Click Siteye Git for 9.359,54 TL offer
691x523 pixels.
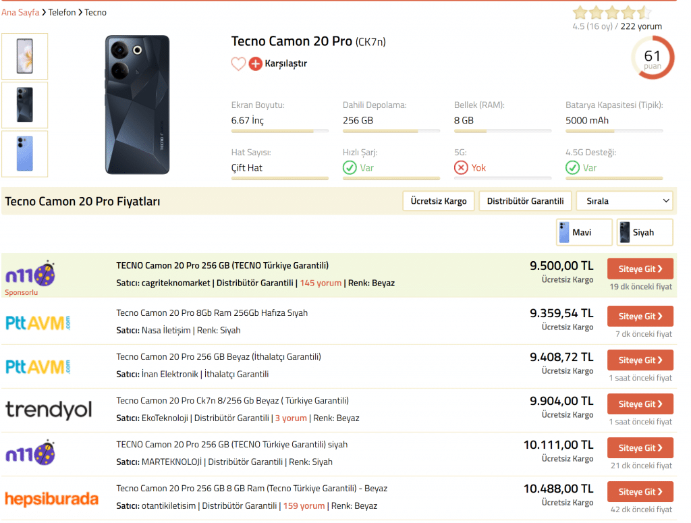click(x=640, y=316)
